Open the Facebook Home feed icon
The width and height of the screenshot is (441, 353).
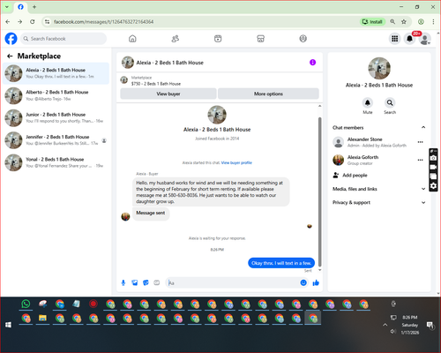point(132,39)
